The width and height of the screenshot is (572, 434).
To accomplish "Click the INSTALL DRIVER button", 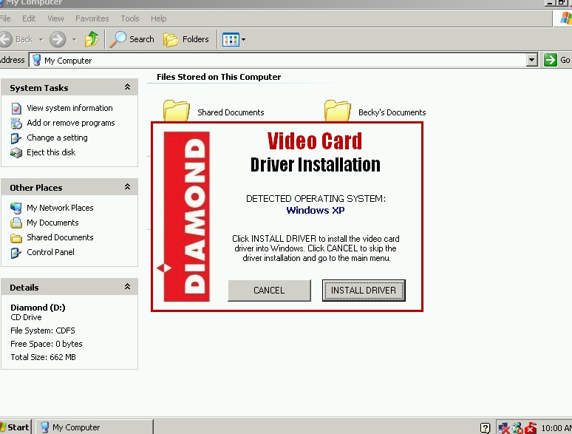I will point(364,291).
